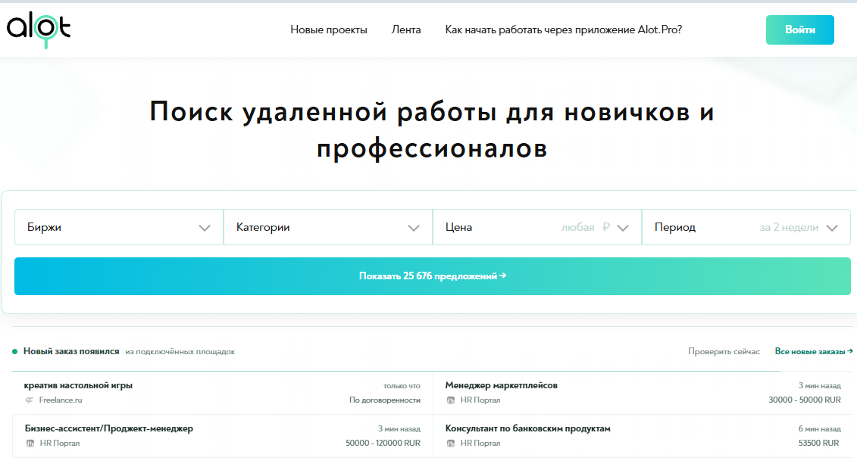This screenshot has width=857, height=467.
Task: Click HR Портал icon under Менеджер маркетплейсов
Action: pyautogui.click(x=451, y=400)
